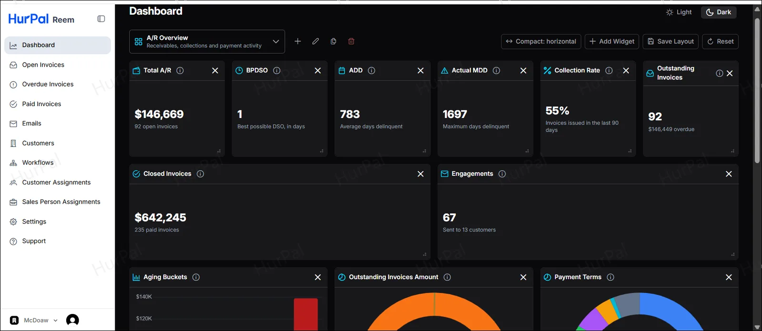Viewport: 762px width, 331px height.
Task: Open the Customers page
Action: pos(58,143)
